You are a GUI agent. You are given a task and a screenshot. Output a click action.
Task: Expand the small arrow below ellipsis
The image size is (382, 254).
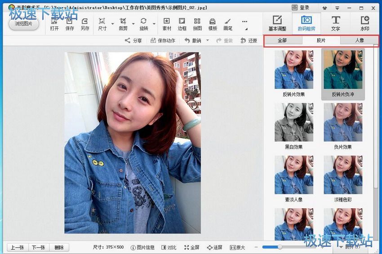point(246,29)
